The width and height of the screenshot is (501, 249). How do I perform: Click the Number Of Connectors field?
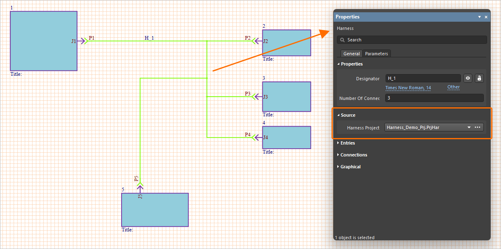[x=434, y=98]
